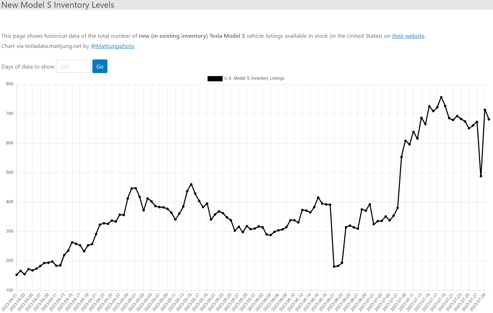The width and height of the screenshot is (493, 313).
Task: Click the y-axis label "200"
Action: click(9, 260)
